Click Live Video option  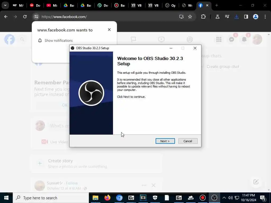click(x=55, y=142)
